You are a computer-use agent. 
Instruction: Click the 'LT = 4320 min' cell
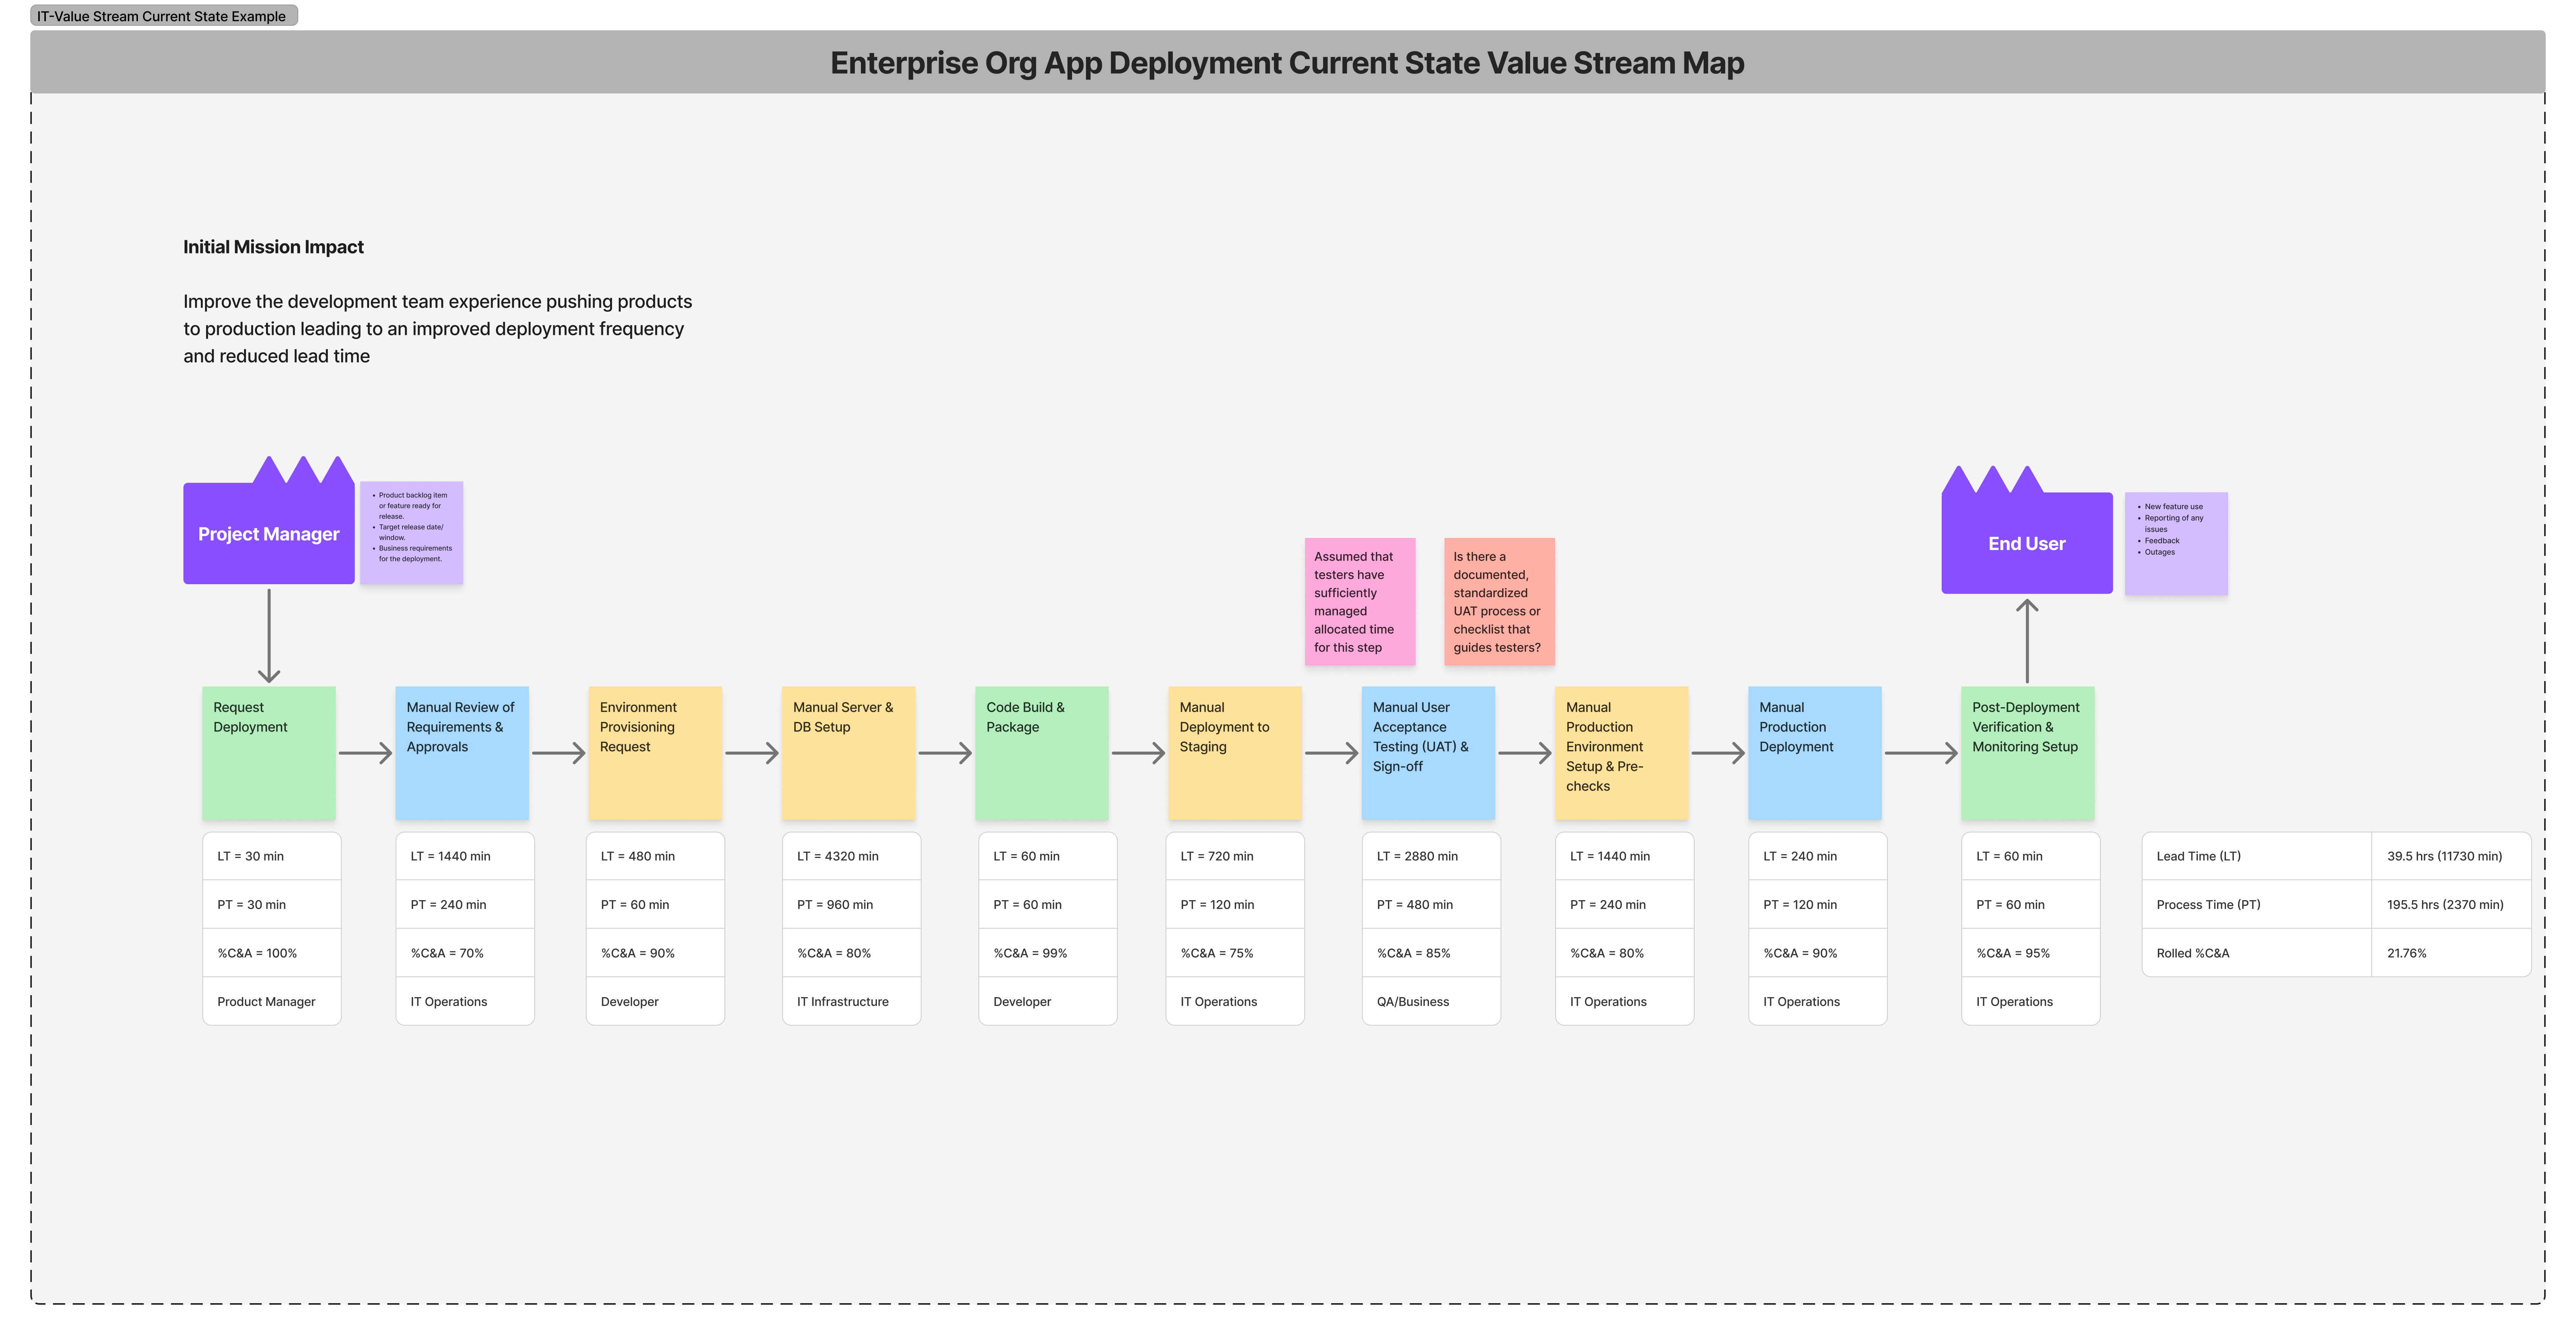pyautogui.click(x=851, y=856)
